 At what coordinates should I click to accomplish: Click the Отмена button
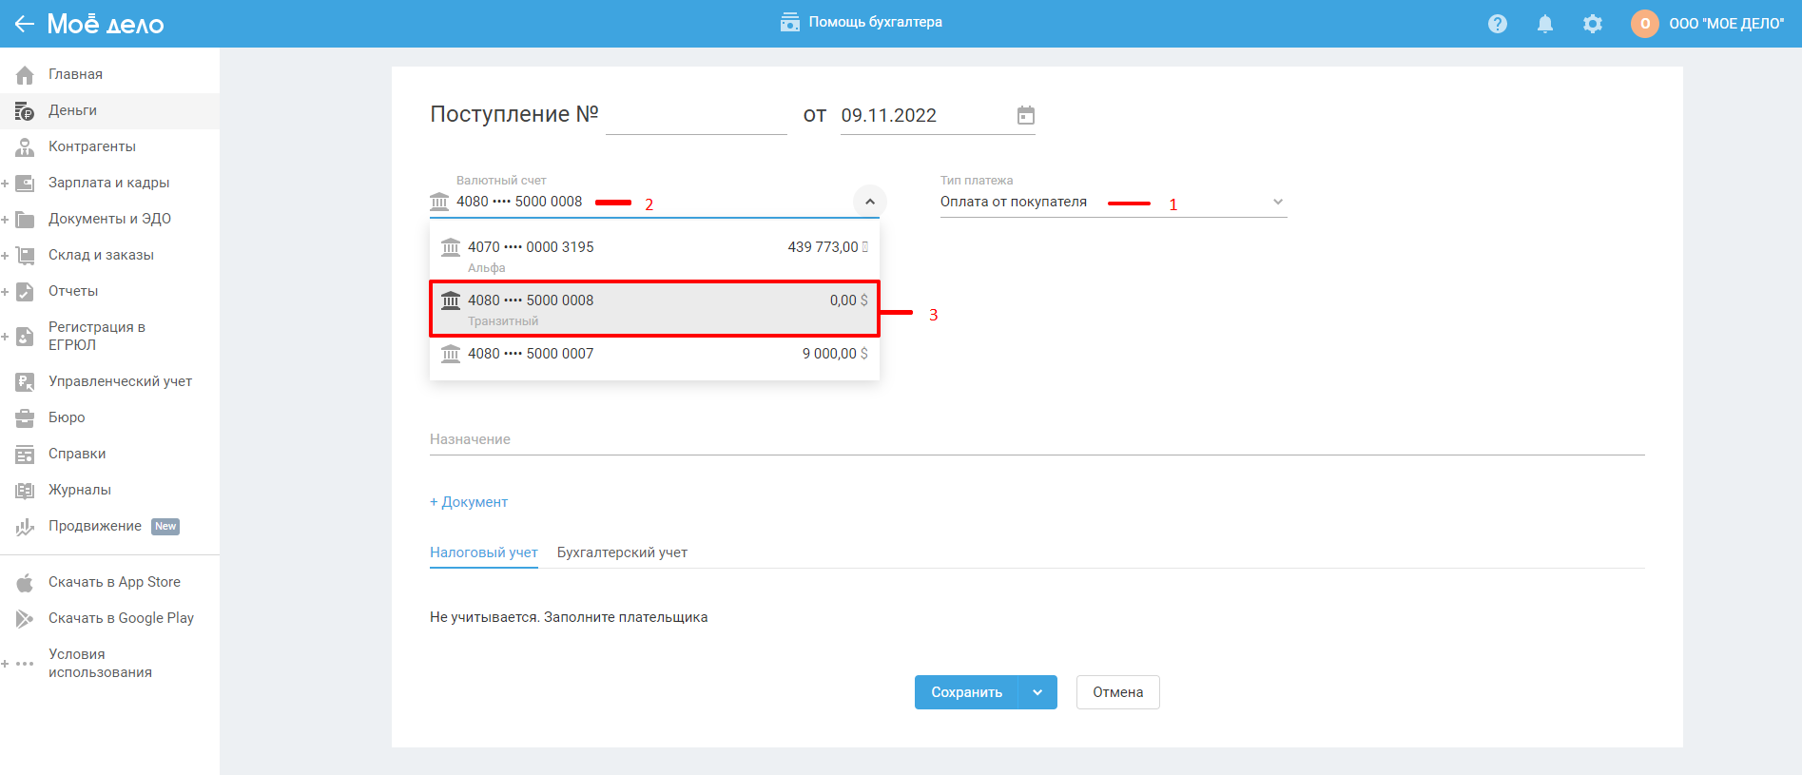click(x=1117, y=692)
